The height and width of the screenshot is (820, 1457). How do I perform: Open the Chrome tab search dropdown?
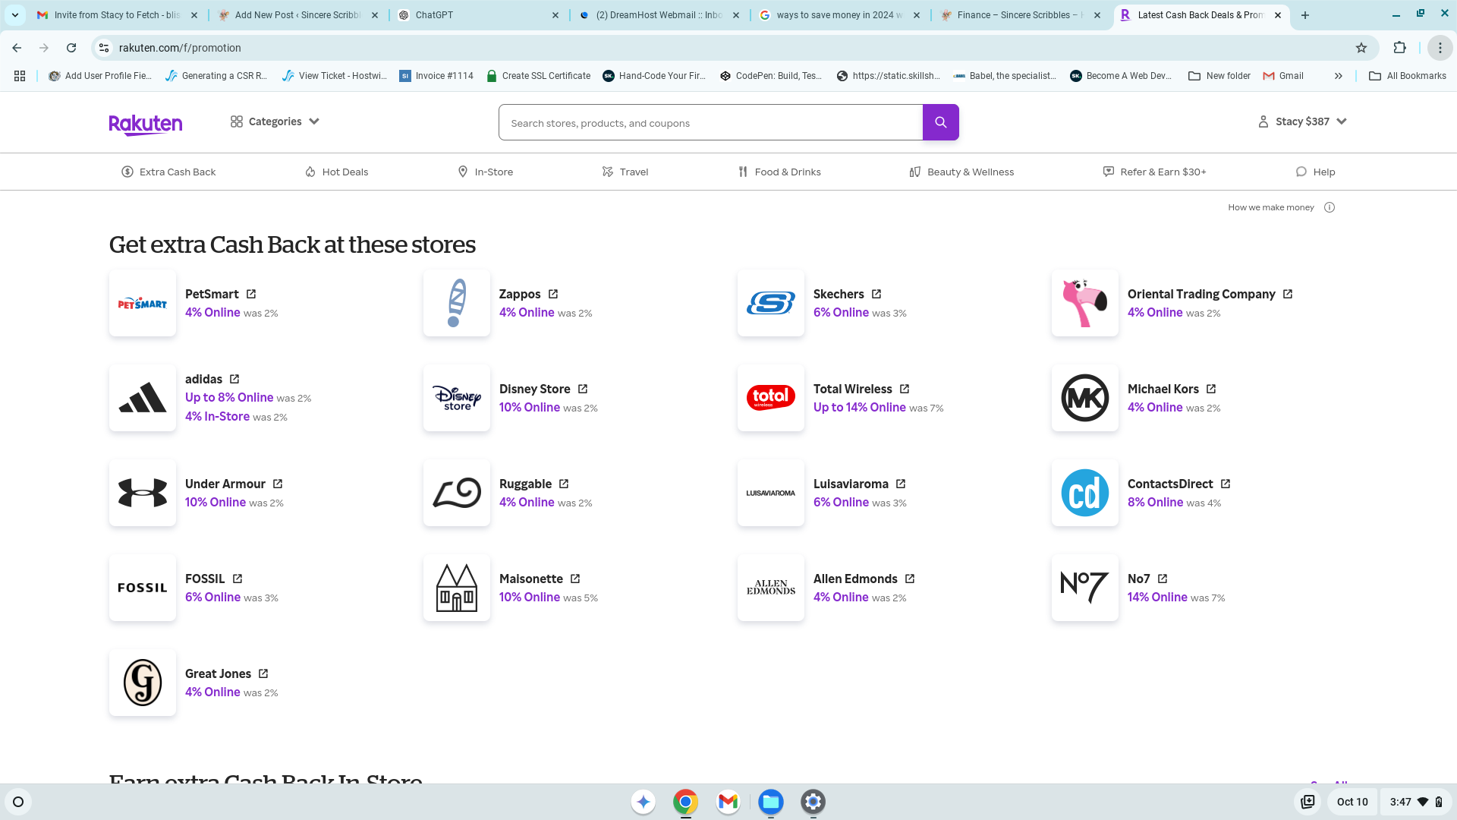pyautogui.click(x=15, y=15)
